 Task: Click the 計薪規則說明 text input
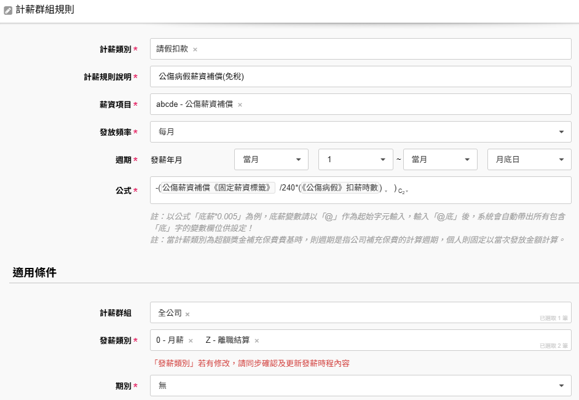click(360, 77)
